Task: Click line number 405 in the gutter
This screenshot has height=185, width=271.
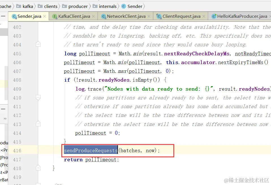Action: 17,54
